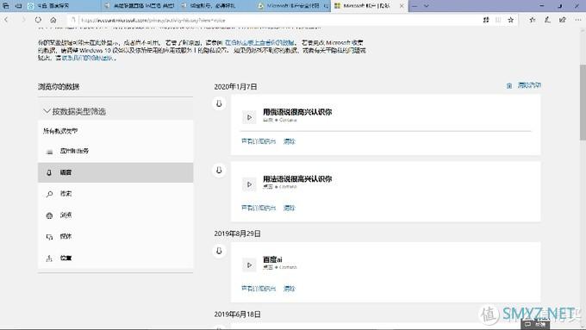The image size is (586, 330).
Task: Open a new browser tab with plus
Action: click(x=415, y=6)
